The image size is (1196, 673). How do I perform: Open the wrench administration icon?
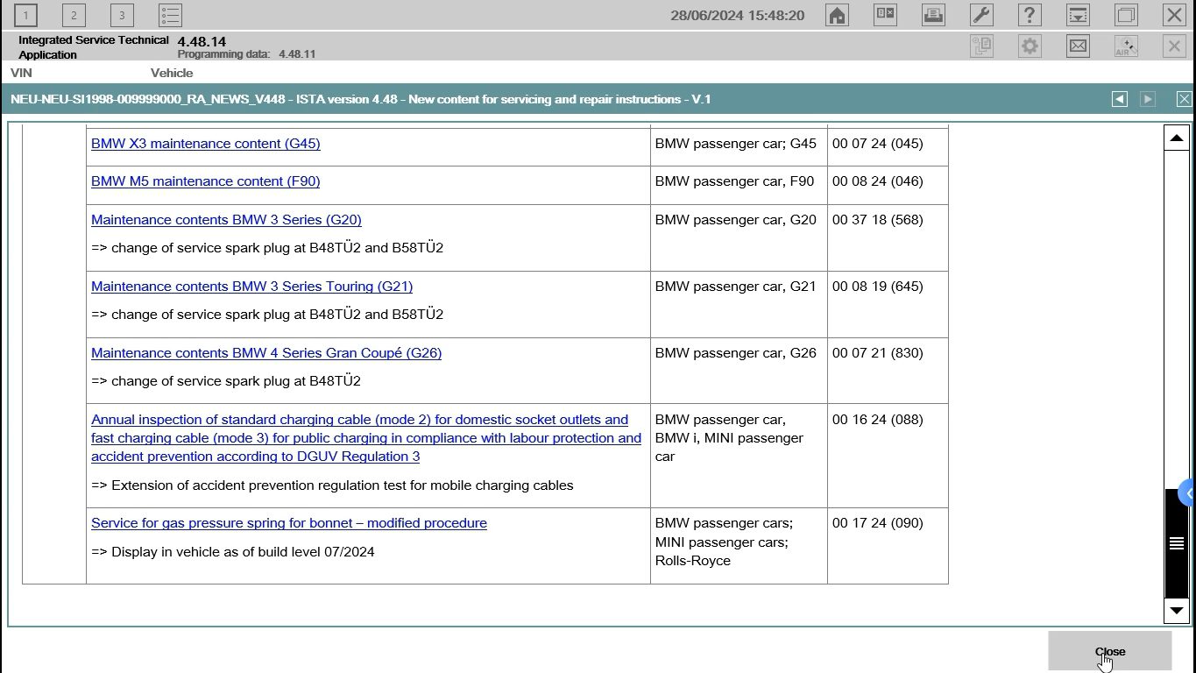pos(981,15)
